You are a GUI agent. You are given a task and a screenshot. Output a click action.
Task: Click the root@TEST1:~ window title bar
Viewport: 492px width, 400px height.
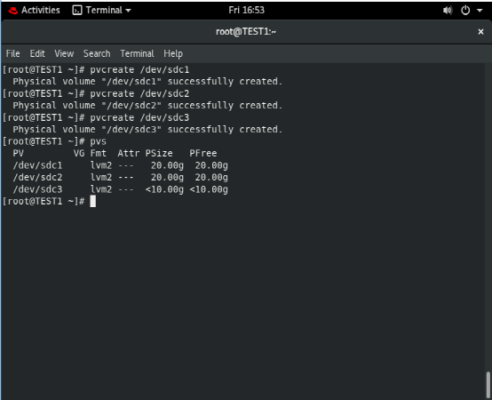pyautogui.click(x=246, y=32)
